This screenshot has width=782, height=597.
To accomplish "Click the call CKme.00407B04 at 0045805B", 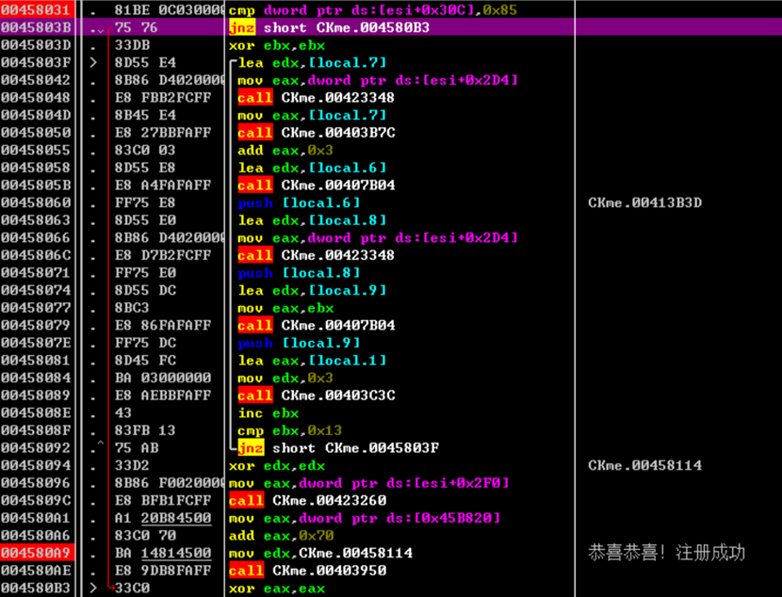I will click(317, 186).
